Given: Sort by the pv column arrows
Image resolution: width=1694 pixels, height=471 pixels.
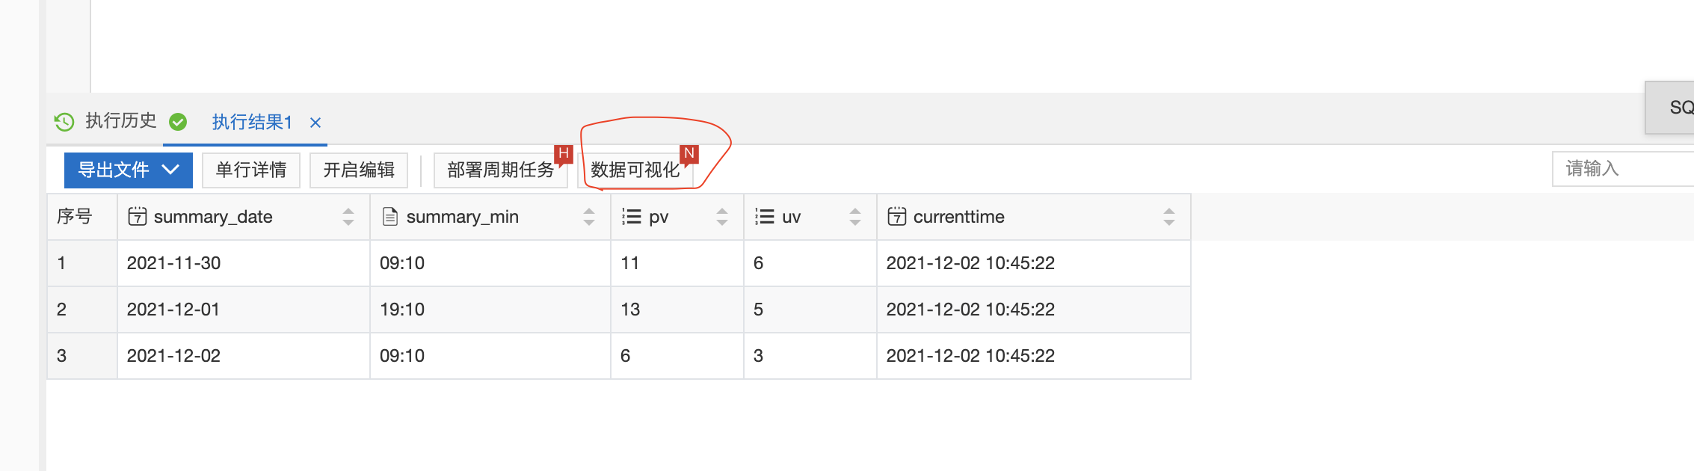Looking at the screenshot, I should point(722,217).
